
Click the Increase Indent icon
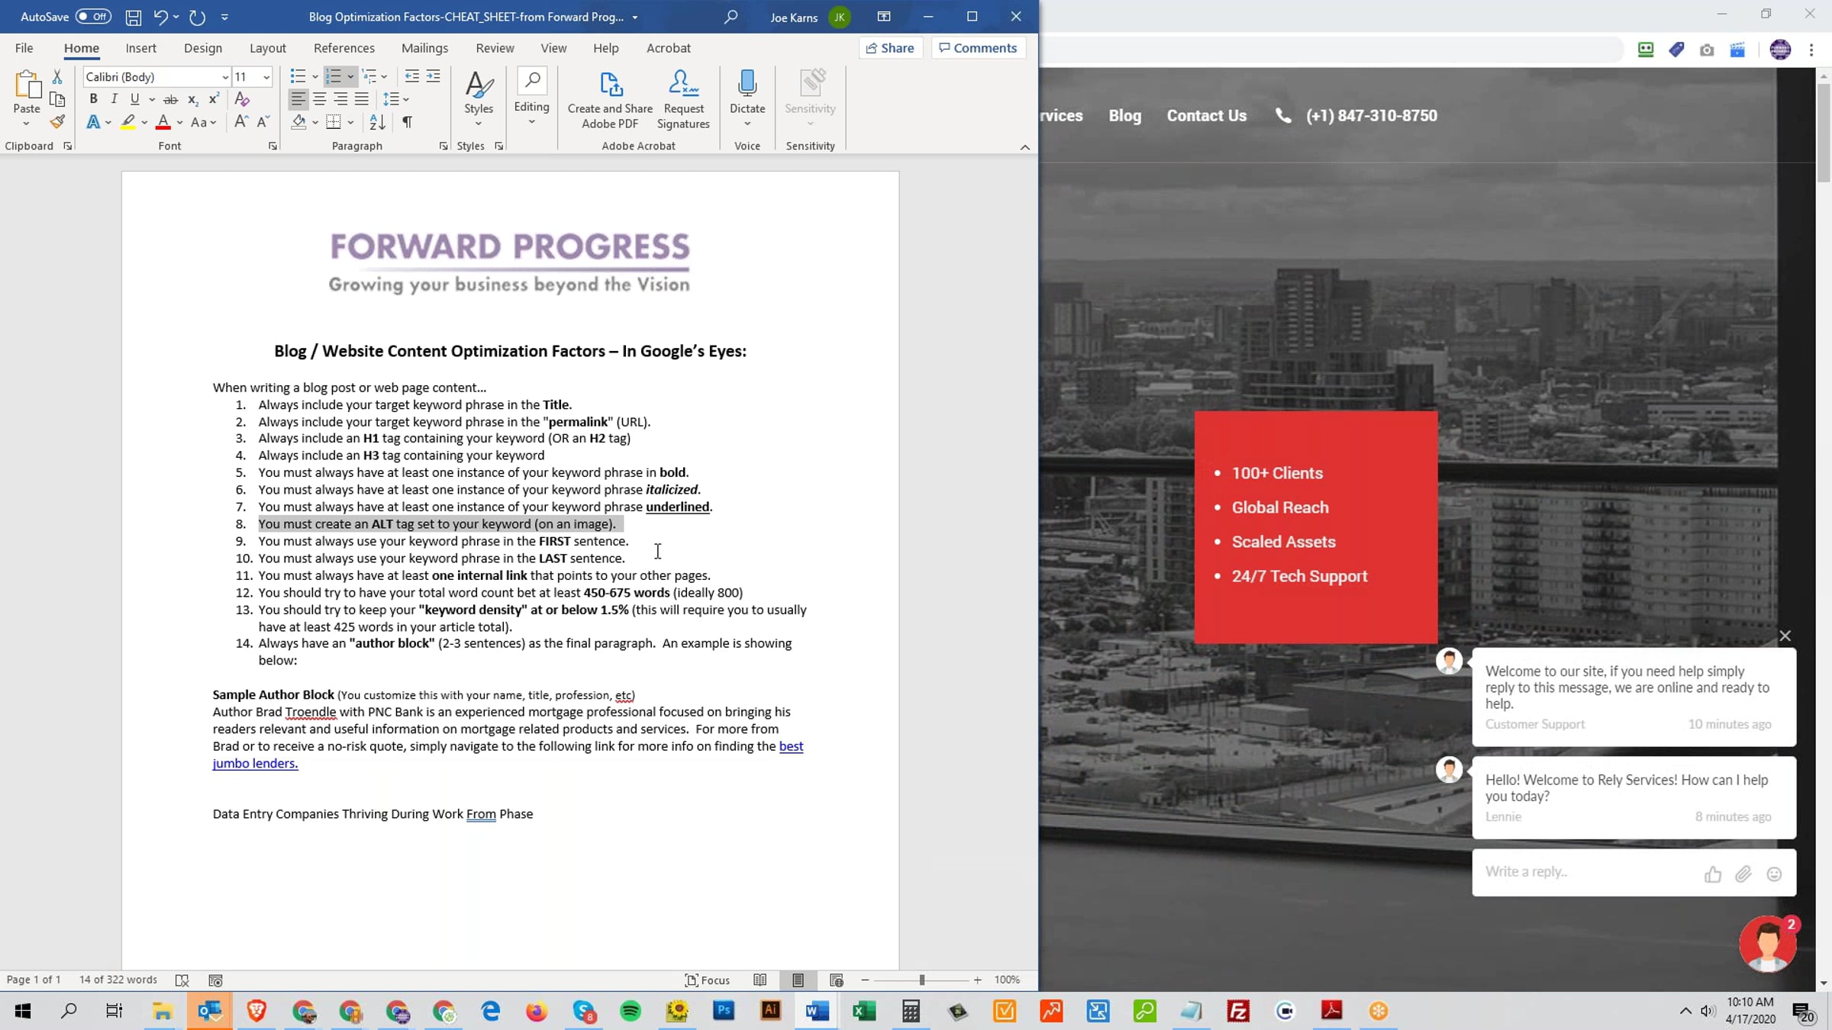click(x=433, y=76)
